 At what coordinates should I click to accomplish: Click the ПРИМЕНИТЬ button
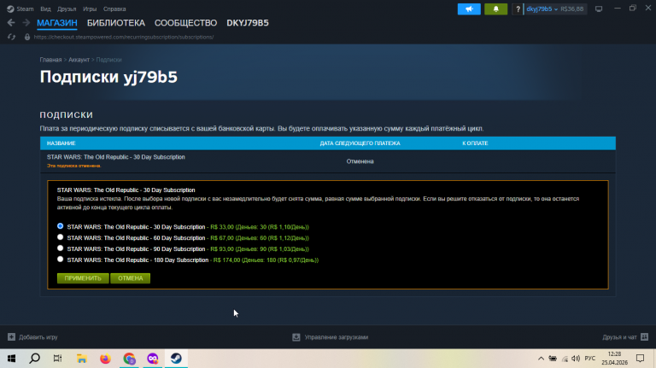[x=83, y=278]
